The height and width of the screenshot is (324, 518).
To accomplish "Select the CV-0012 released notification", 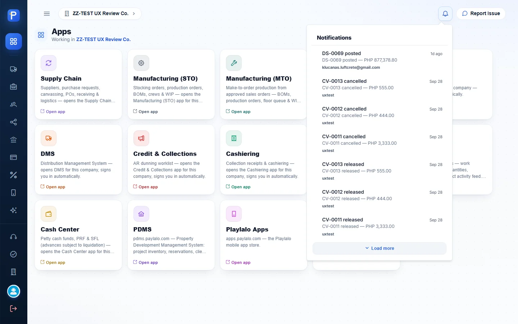I will pos(380,199).
